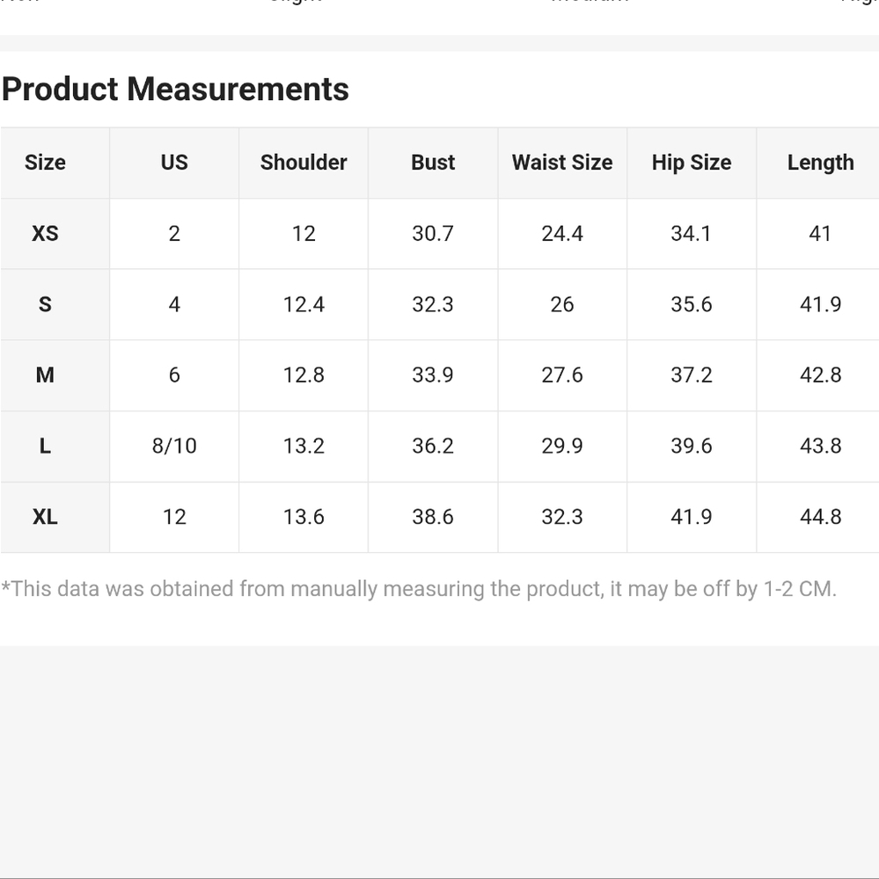Click the Shoulder column header
This screenshot has height=879, width=879.
coord(304,163)
